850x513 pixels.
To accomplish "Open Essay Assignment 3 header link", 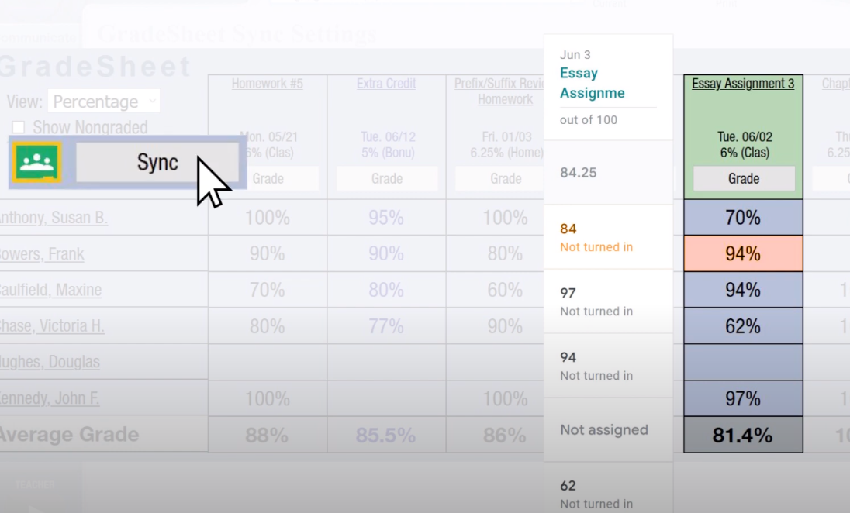I will [x=743, y=84].
